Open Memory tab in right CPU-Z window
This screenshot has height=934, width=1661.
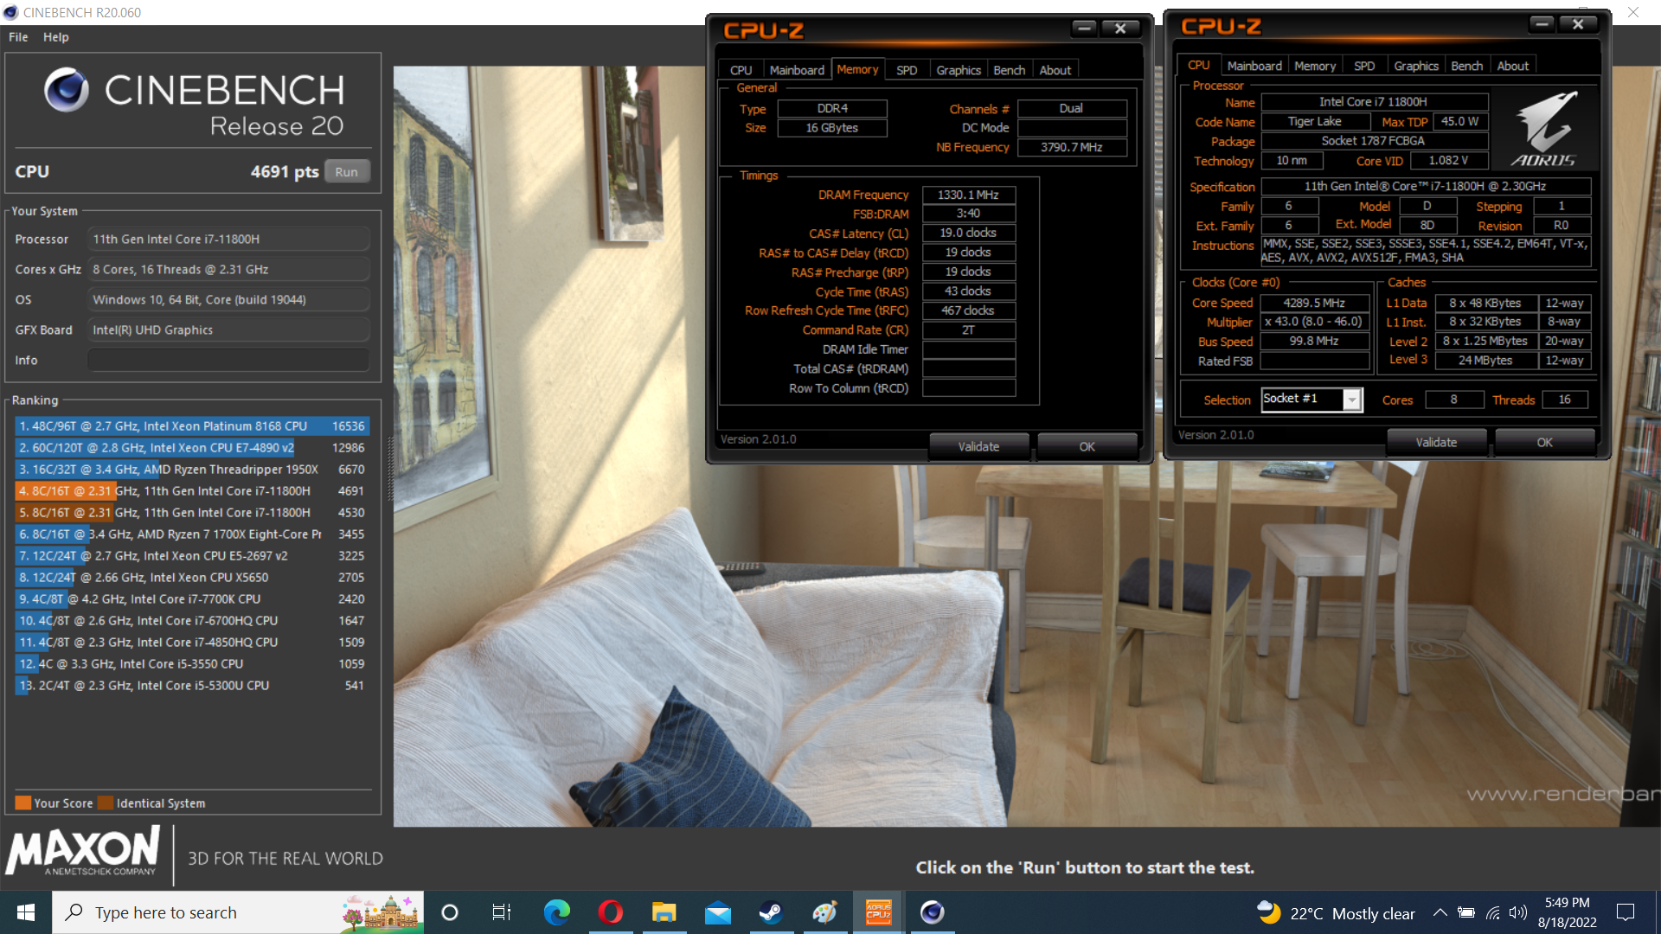tap(1315, 66)
